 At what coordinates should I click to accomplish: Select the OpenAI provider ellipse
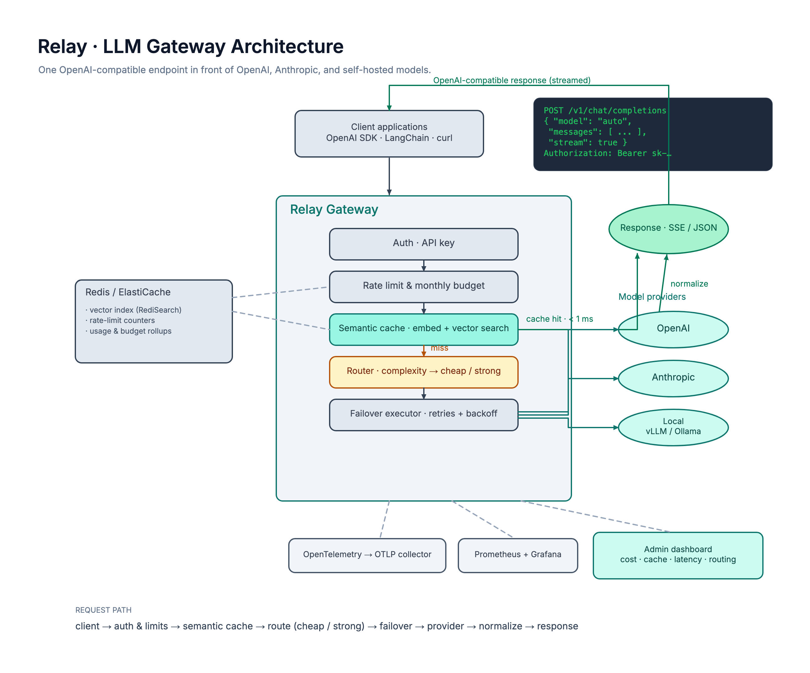point(673,329)
